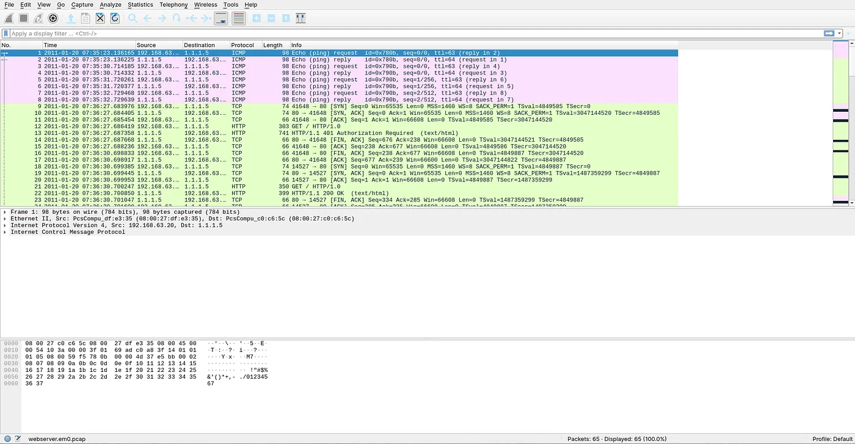Open the Analyze menu
Image resolution: width=855 pixels, height=444 pixels.
(x=111, y=5)
